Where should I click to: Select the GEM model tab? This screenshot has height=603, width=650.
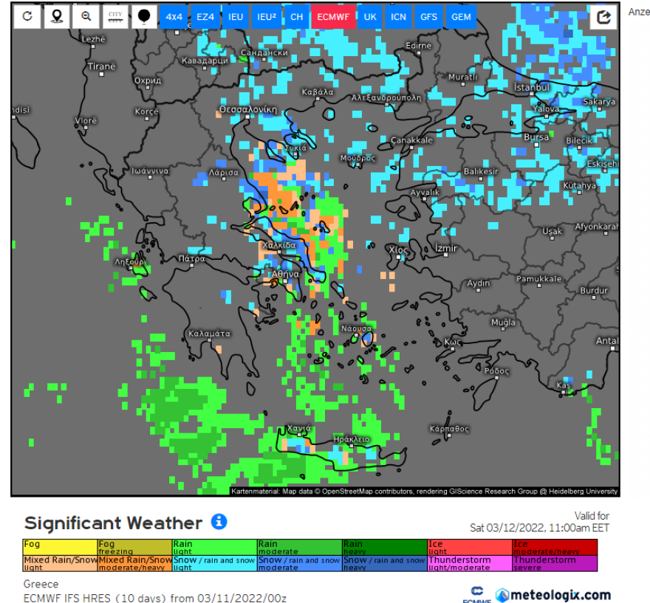click(461, 17)
